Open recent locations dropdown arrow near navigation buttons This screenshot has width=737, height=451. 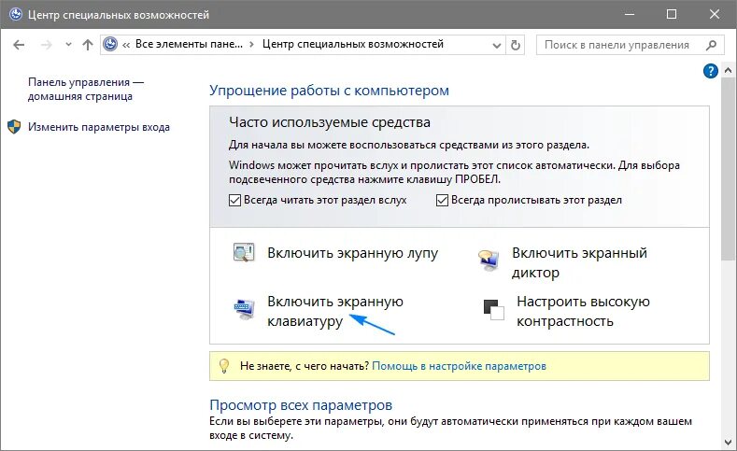(68, 45)
